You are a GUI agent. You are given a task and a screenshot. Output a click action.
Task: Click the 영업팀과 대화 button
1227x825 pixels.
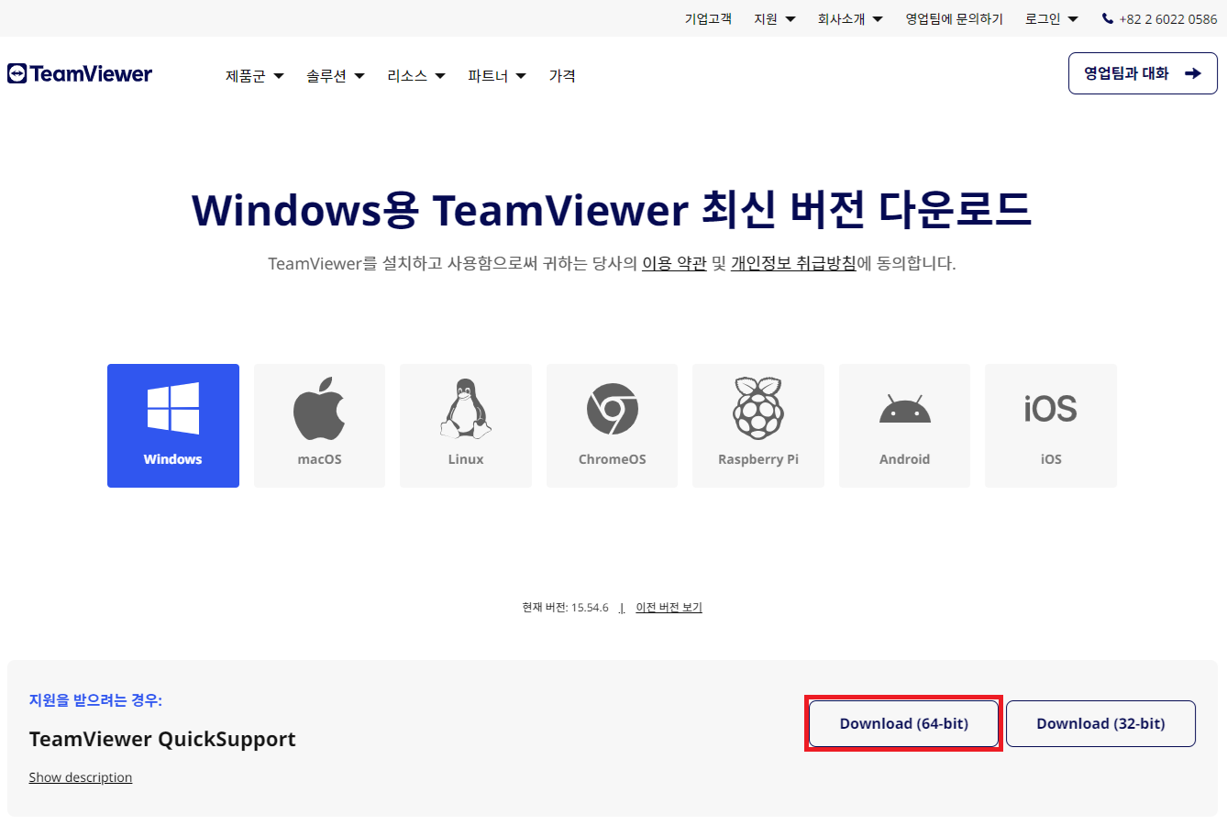(1143, 73)
